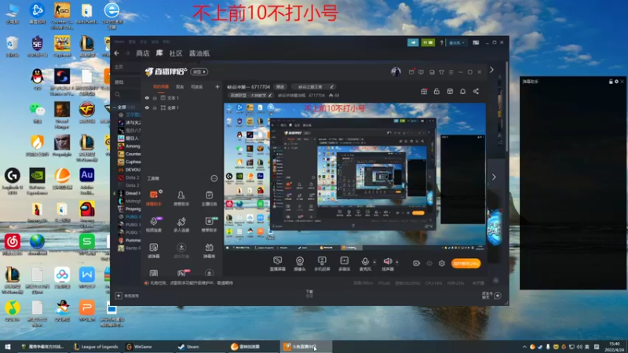This screenshot has height=353, width=628.
Task: Open settings gear in the 弹幕助手 window
Action: click(616, 82)
